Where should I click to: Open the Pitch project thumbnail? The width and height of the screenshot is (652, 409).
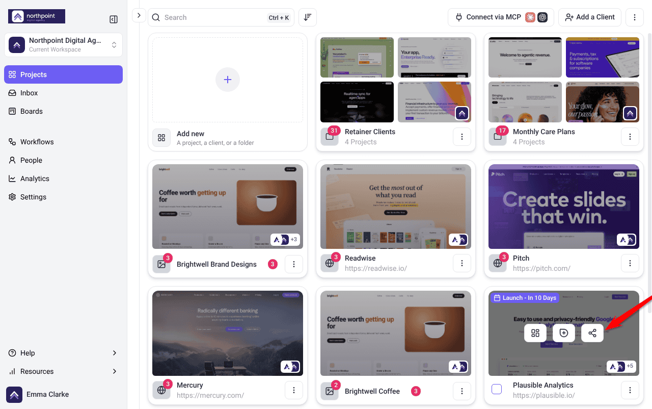[x=564, y=207]
